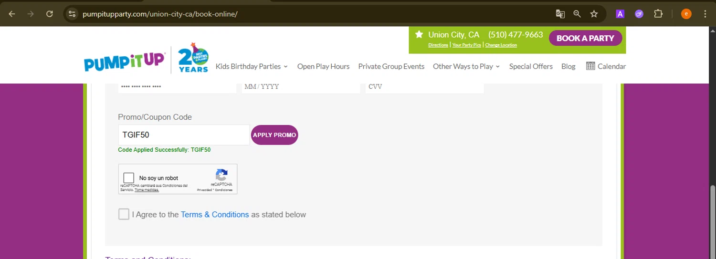This screenshot has width=716, height=259.
Task: Bookmark this page with the star icon
Action: (594, 14)
